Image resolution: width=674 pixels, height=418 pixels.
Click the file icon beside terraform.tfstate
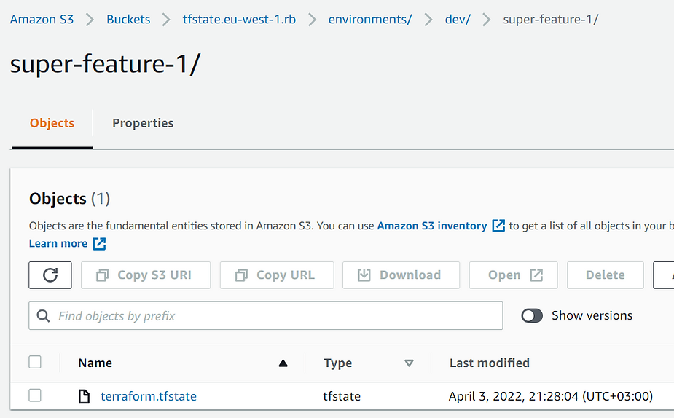click(85, 396)
